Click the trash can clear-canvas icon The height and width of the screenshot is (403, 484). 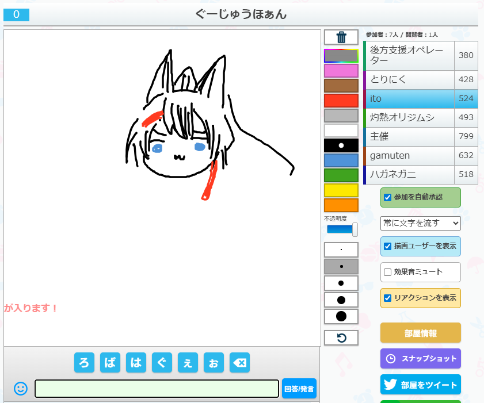(x=341, y=37)
